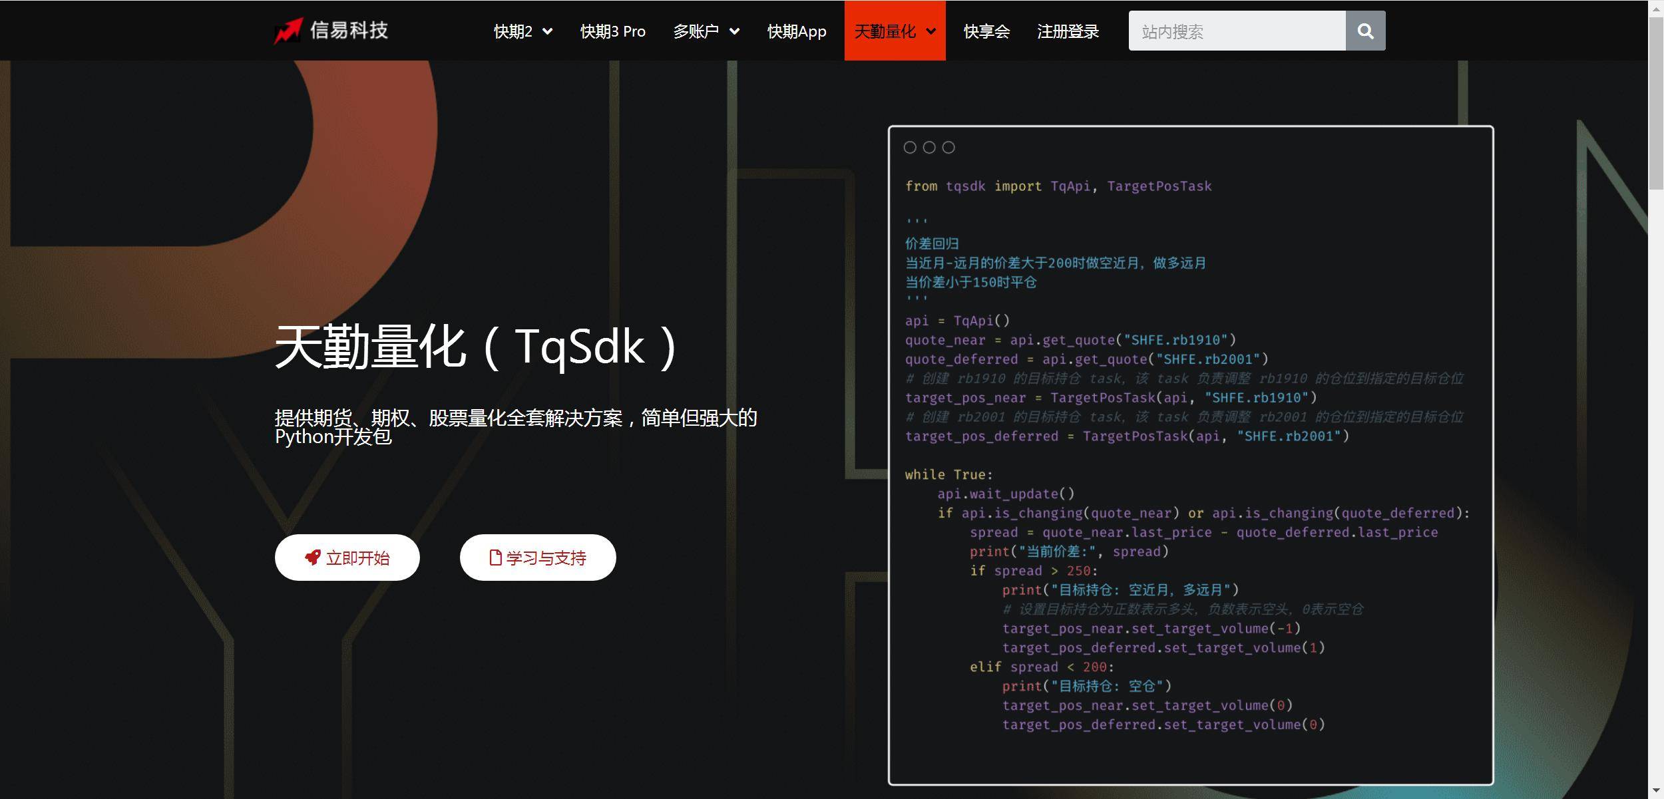Viewport: 1664px width, 799px height.
Task: Click the 'if spread > 250:' line
Action: [1034, 571]
